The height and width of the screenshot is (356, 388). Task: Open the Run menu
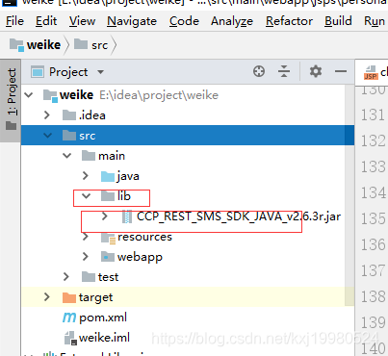(375, 21)
